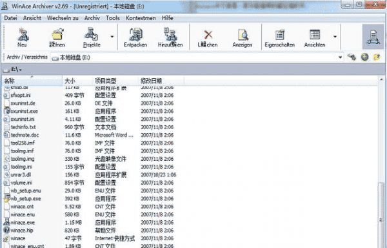Select the sxuninst.exe file icon

[6, 111]
